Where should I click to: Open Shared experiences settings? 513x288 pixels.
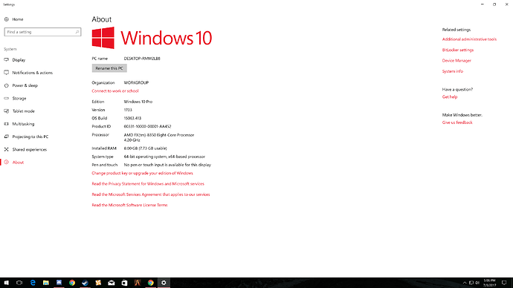tap(30, 149)
